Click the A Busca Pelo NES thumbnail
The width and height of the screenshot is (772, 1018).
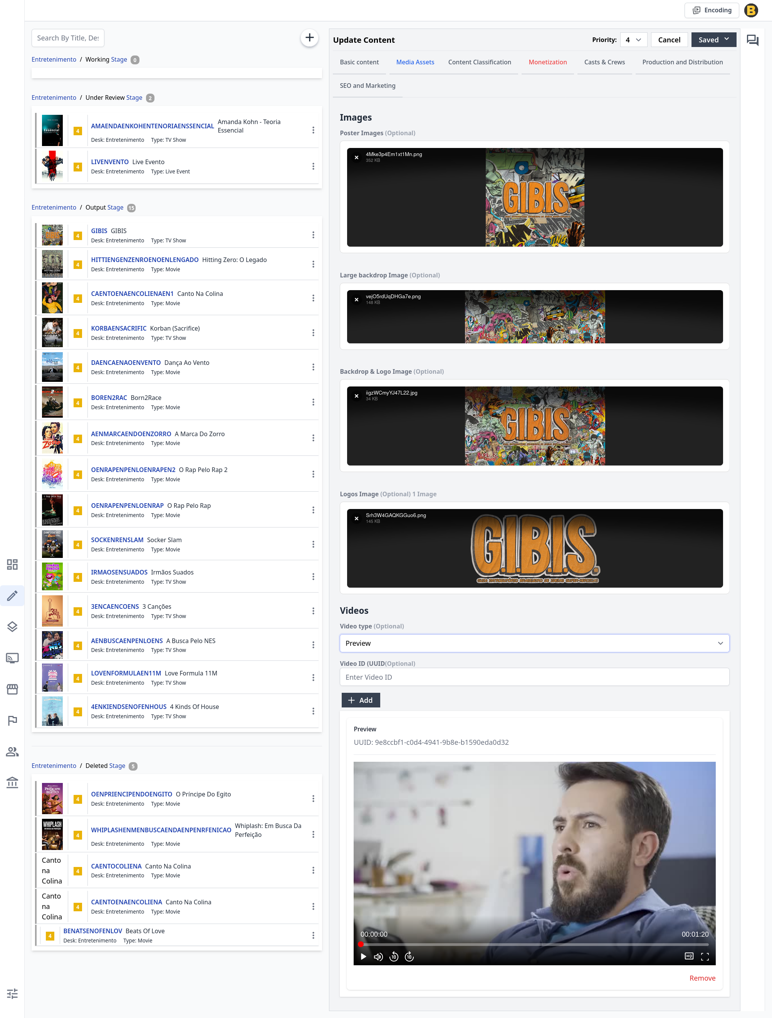point(52,645)
